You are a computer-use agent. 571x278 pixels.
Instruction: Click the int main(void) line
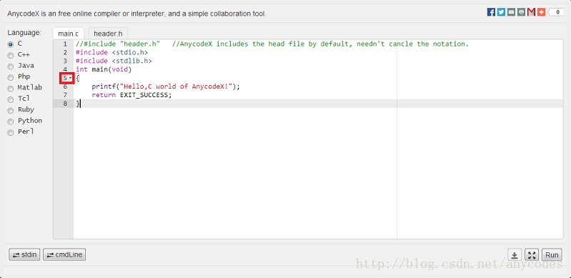click(x=104, y=69)
